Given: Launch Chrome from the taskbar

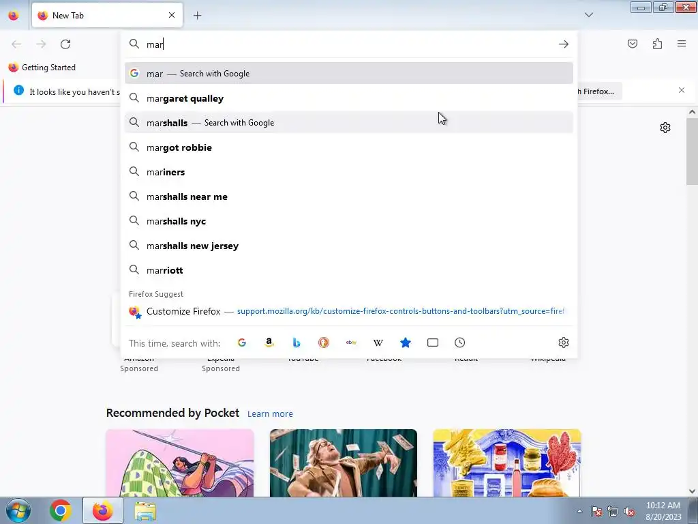Looking at the screenshot, I should click(61, 510).
